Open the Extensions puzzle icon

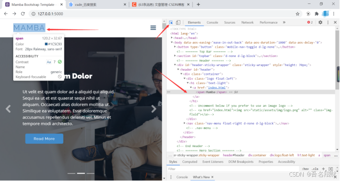316,14
